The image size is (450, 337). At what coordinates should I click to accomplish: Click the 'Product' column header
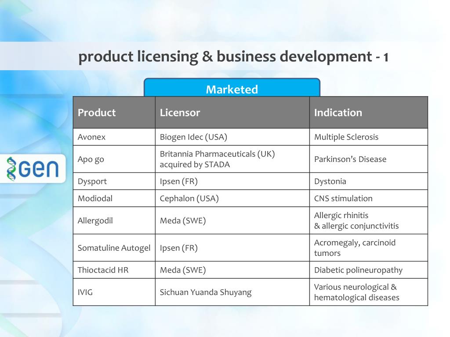tap(114, 112)
